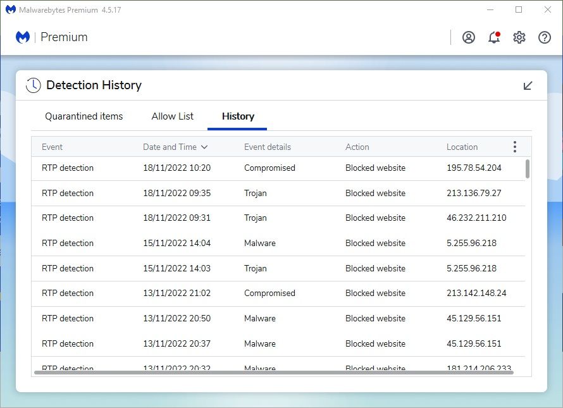Open the help question mark icon

click(x=545, y=37)
